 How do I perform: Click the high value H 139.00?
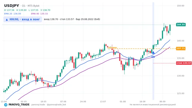(21, 10)
